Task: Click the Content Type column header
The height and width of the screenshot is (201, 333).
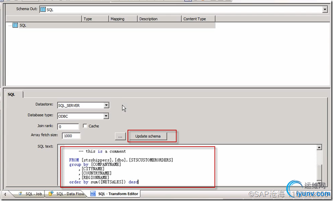Action: point(198,19)
